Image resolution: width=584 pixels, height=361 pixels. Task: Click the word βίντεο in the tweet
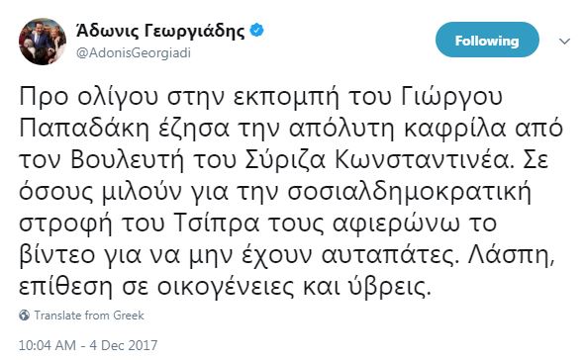tap(57, 255)
